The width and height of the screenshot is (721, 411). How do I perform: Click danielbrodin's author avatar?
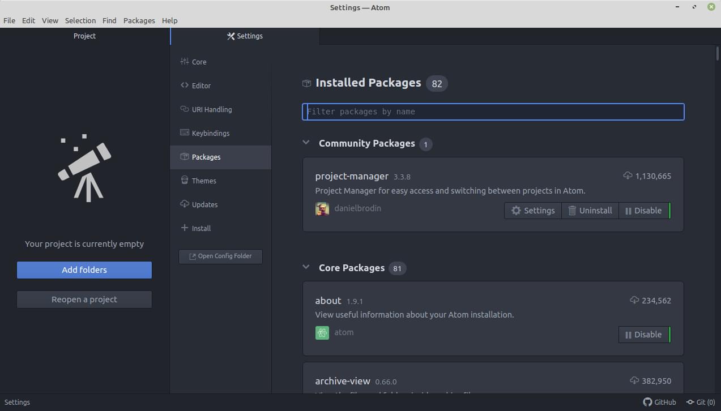[322, 208]
